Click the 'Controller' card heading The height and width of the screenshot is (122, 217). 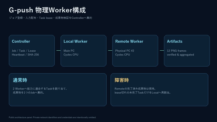21,41
